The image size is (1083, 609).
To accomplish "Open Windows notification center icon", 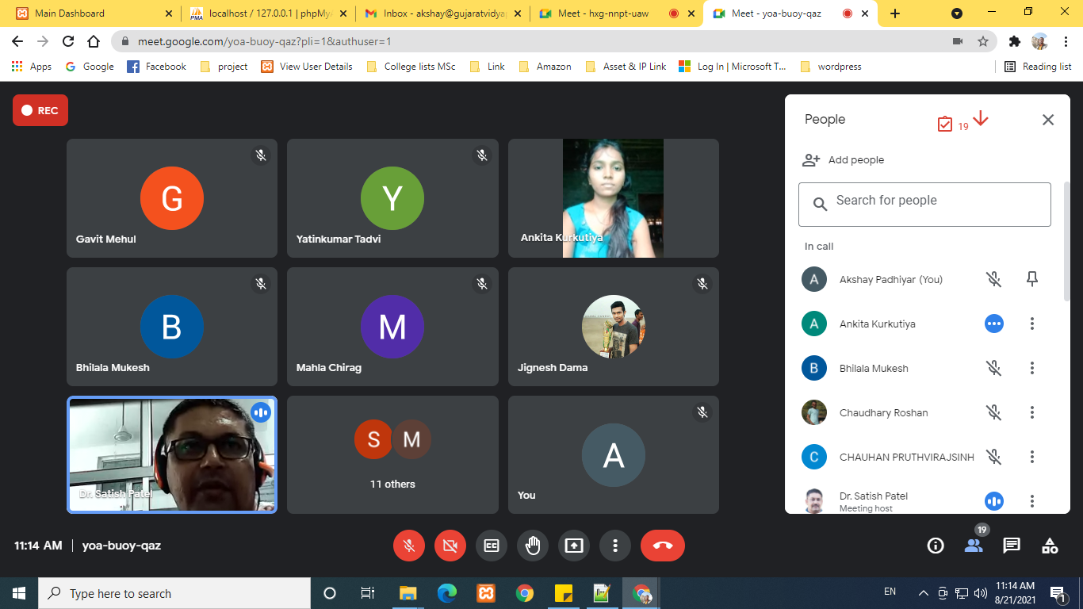I will [1057, 593].
